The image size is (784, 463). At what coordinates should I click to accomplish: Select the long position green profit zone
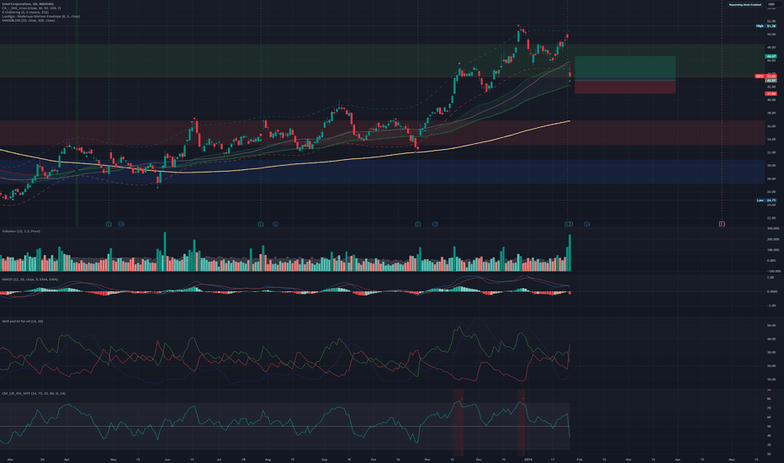625,68
